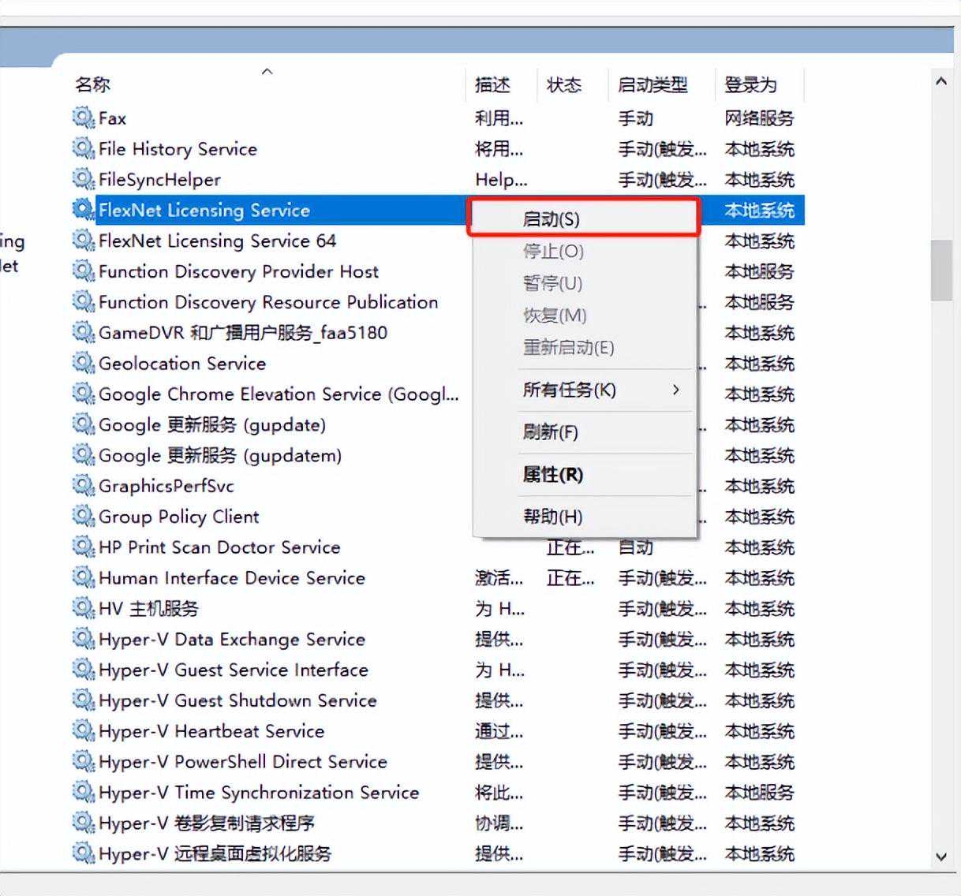Image resolution: width=961 pixels, height=896 pixels.
Task: Click gear icon for Group Policy Client
Action: pos(83,517)
